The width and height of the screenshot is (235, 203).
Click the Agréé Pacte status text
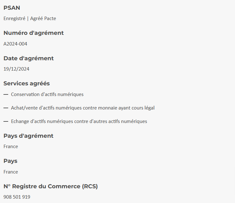click(43, 19)
